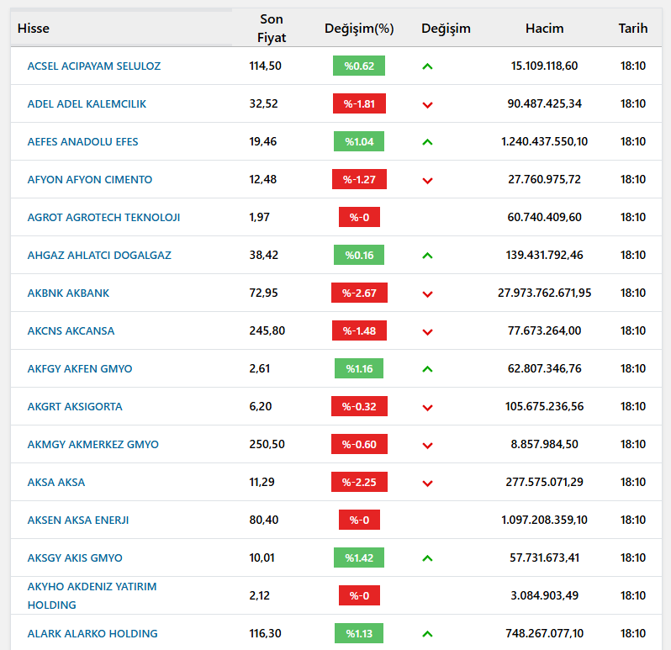Open the AEFES ANADOLU EFES stock link
Image resolution: width=671 pixels, height=650 pixels.
click(82, 141)
